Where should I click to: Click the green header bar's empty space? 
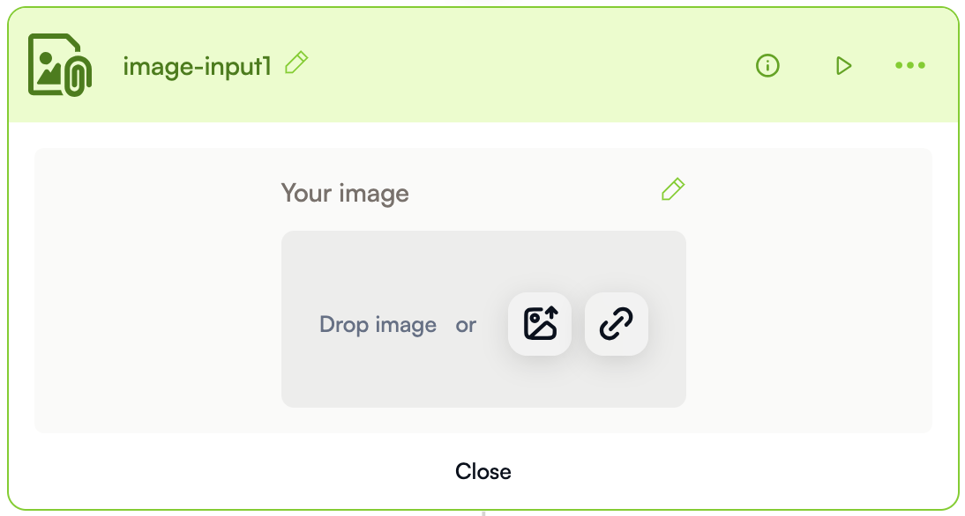[x=529, y=65]
